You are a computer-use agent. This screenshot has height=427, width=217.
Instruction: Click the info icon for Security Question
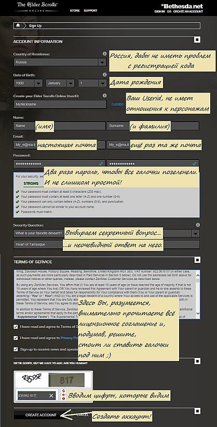point(198,225)
